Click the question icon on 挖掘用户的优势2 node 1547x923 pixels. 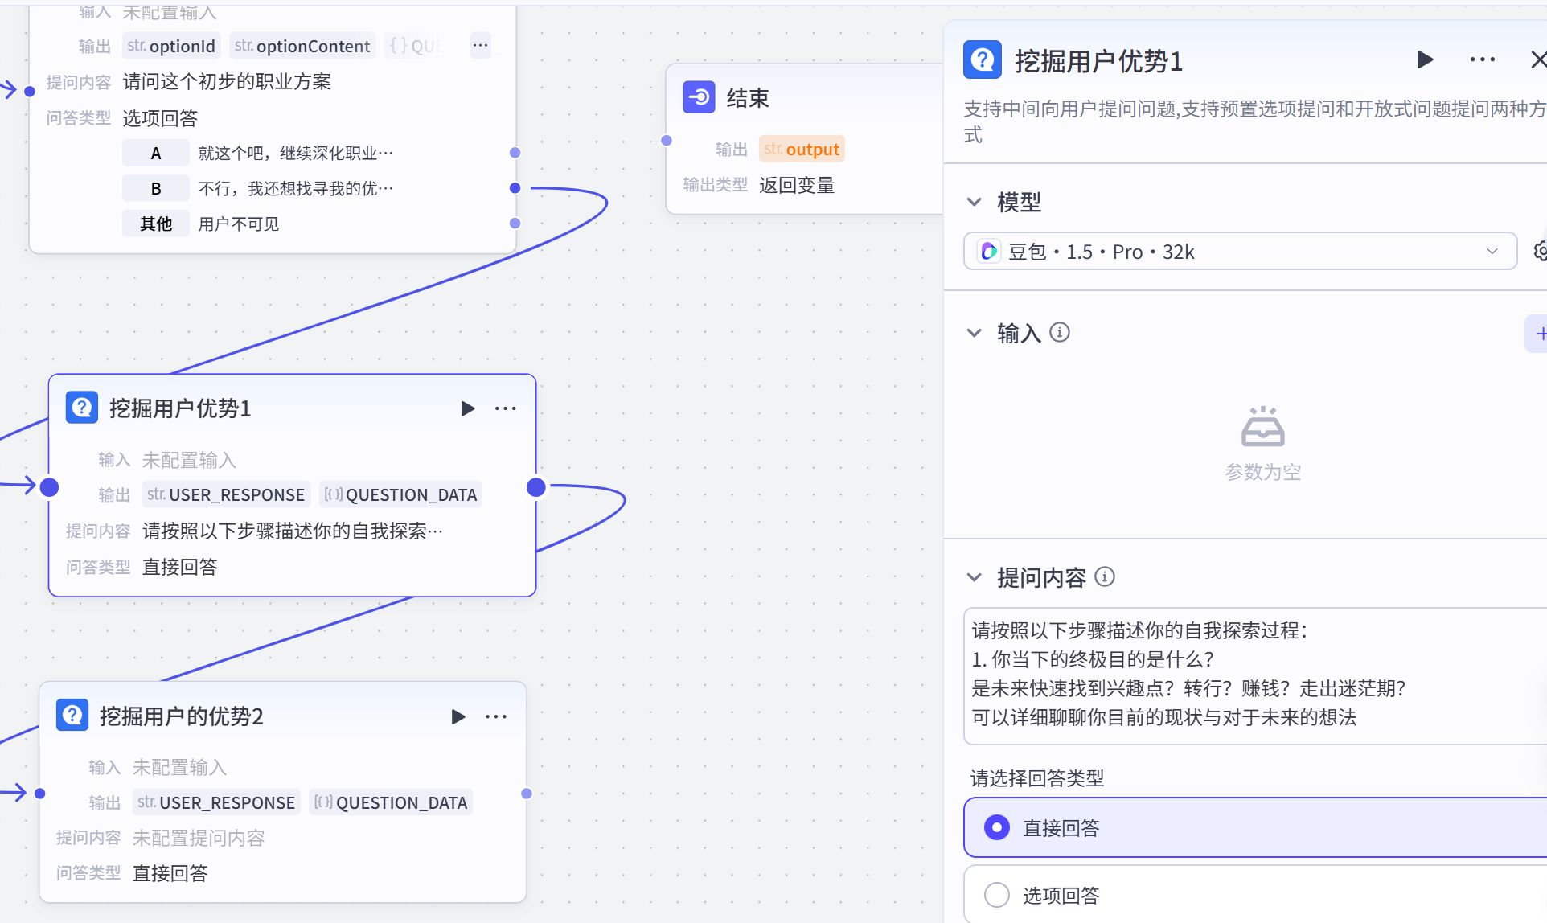(x=72, y=716)
